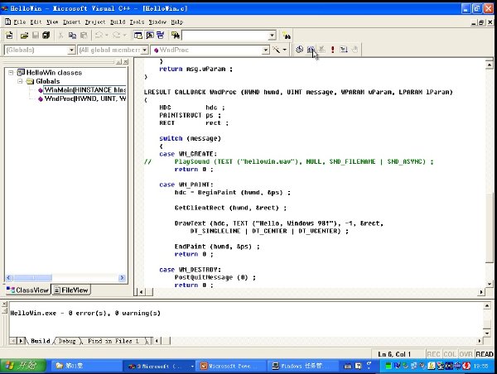Click the Undo arrow icon

click(x=99, y=35)
